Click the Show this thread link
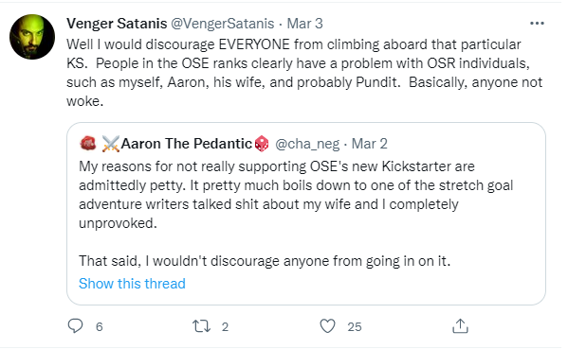This screenshot has width=568, height=349. point(132,284)
